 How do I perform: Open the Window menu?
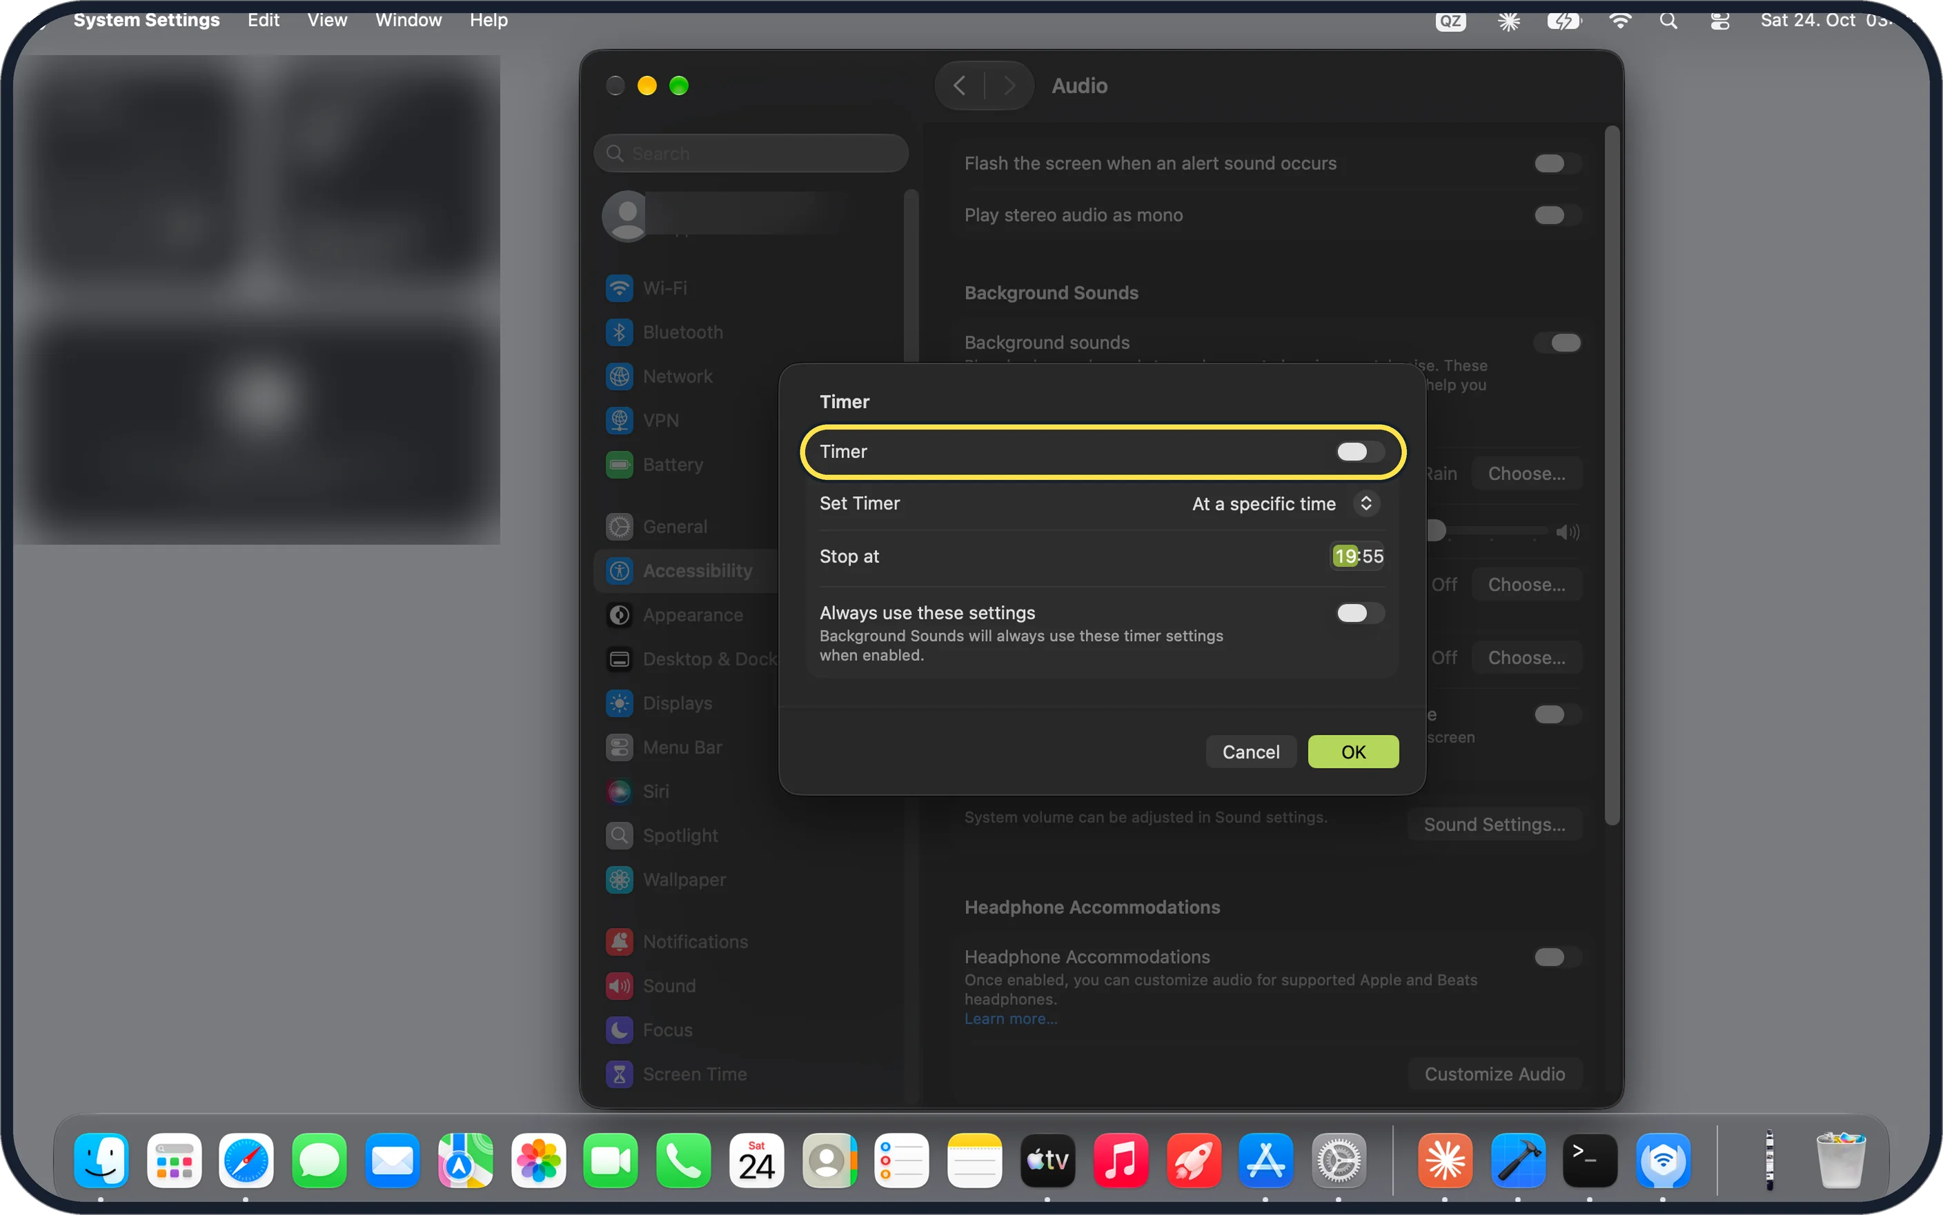tap(408, 20)
